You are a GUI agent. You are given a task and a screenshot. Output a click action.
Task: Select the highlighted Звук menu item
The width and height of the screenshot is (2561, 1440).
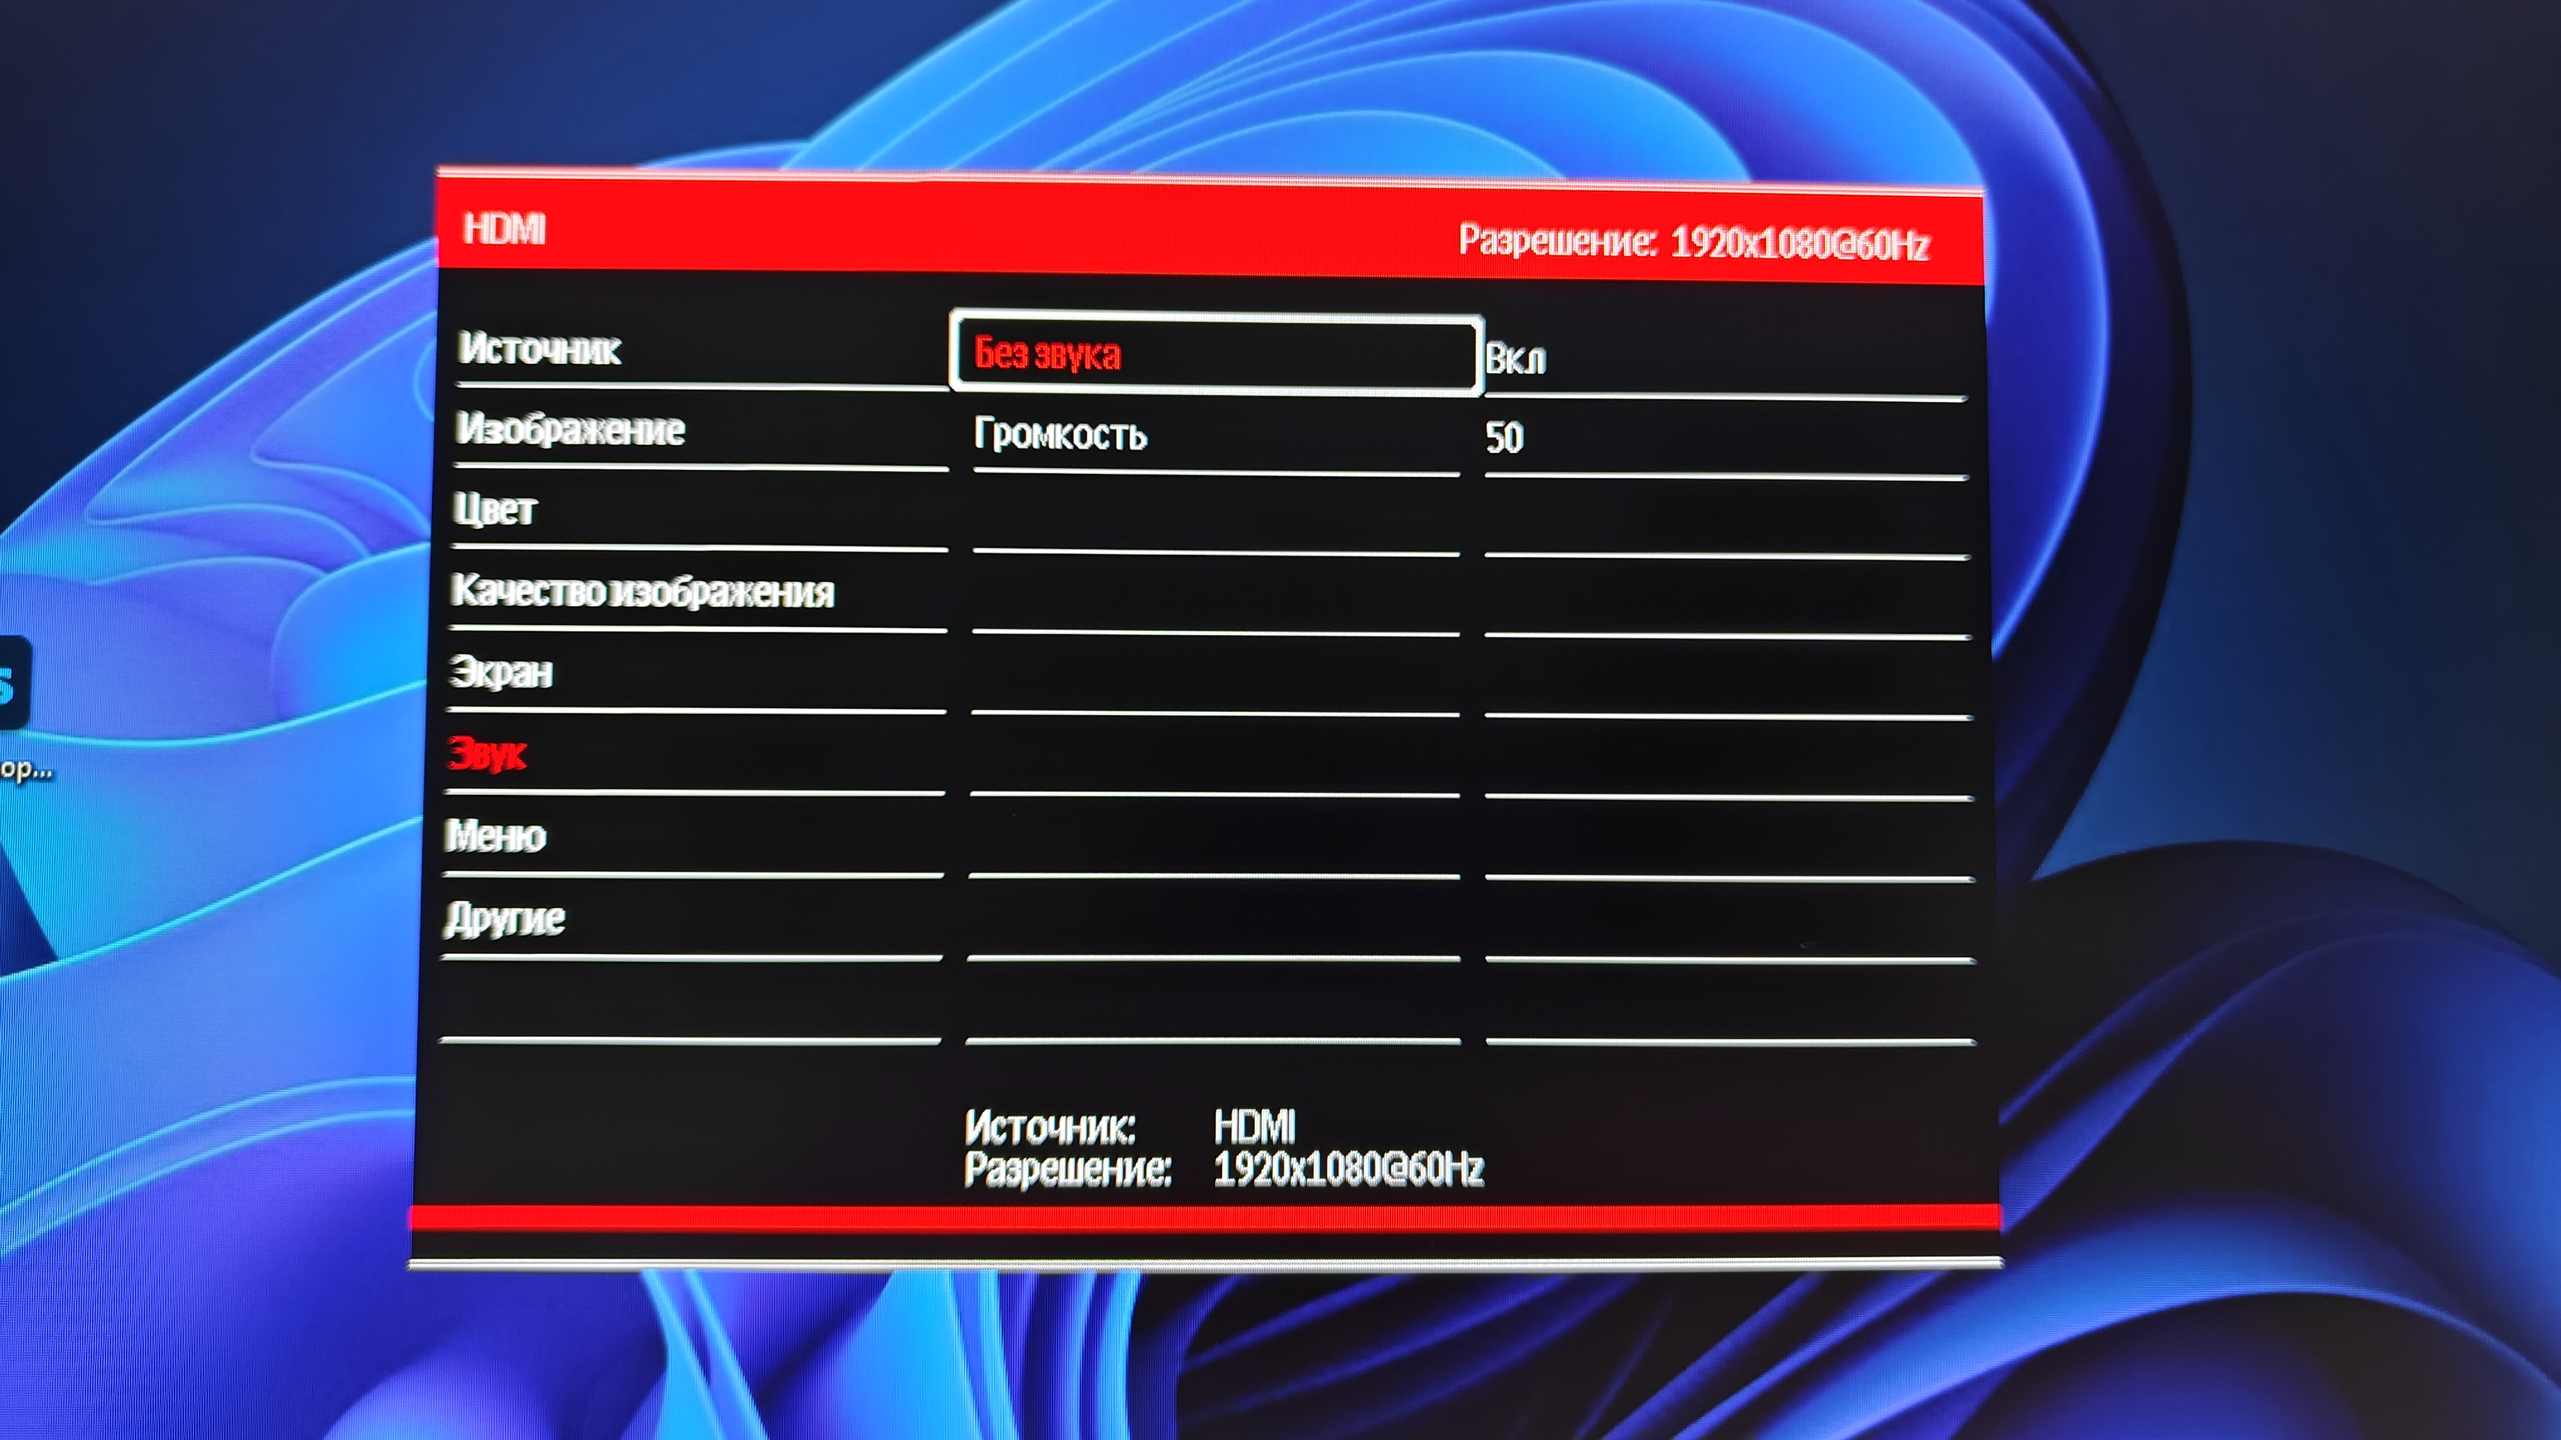point(486,754)
